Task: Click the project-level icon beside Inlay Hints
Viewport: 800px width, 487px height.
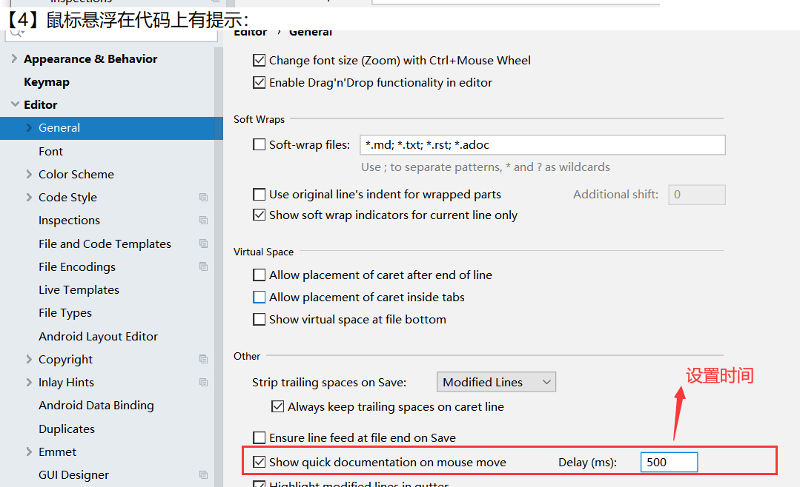Action: pos(203,383)
